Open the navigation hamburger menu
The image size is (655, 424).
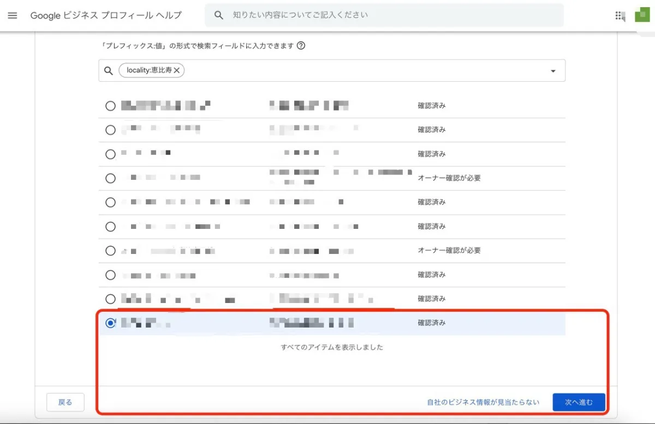12,15
